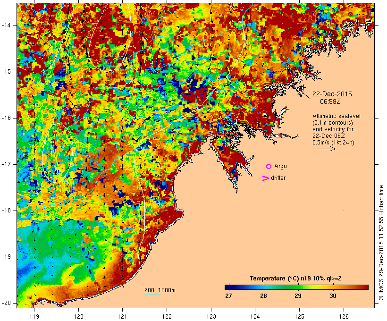Click the Argo circle symbol in the legend
387x321 pixels.
[269, 167]
